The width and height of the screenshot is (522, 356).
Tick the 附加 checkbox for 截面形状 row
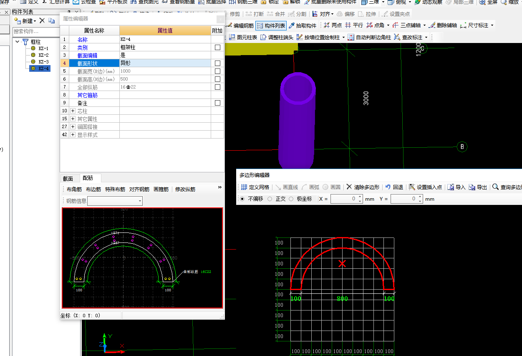click(217, 63)
